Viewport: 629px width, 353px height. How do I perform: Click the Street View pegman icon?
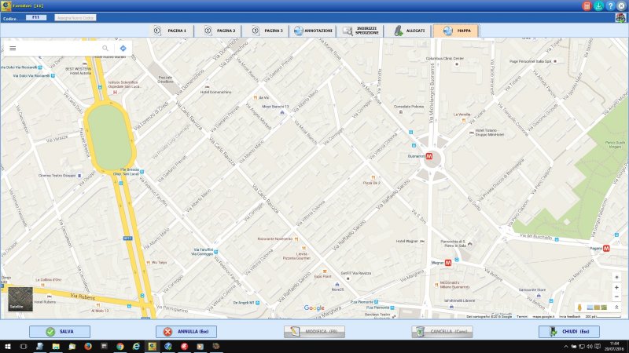point(579,308)
